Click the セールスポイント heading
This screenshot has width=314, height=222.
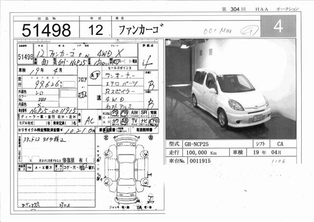point(120,68)
